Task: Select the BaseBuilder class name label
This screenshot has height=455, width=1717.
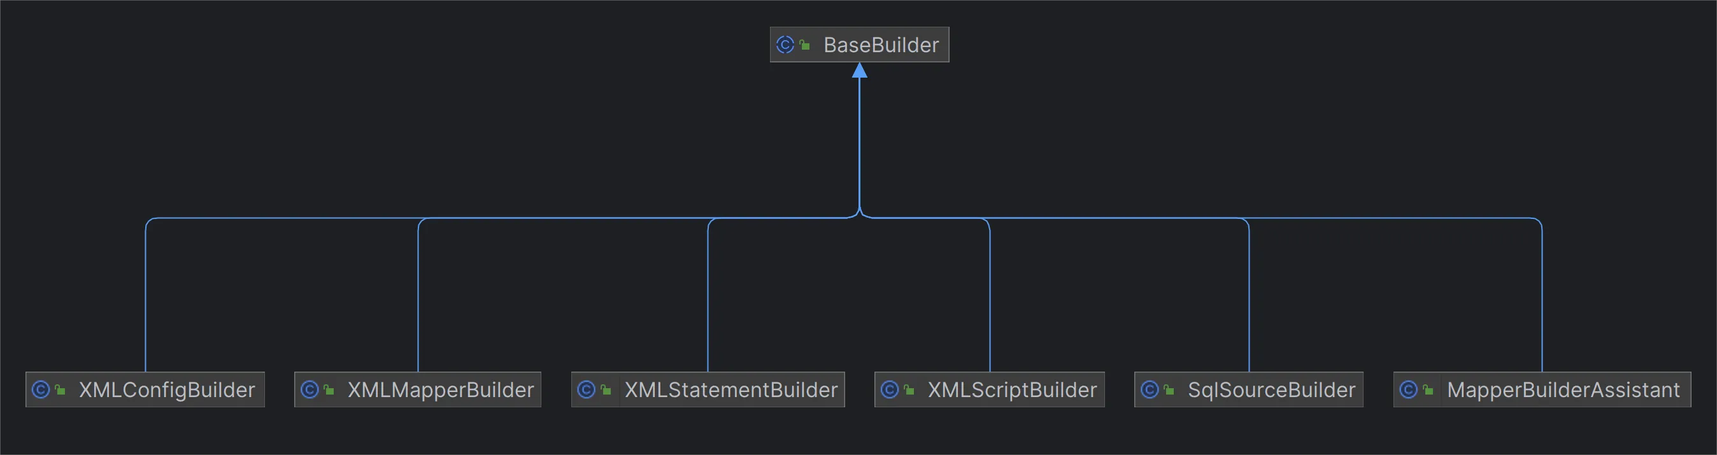Action: tap(881, 45)
